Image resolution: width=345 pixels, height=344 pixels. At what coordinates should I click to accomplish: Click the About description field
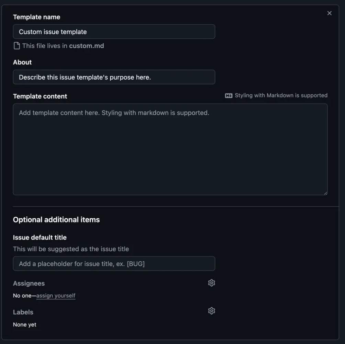point(114,77)
